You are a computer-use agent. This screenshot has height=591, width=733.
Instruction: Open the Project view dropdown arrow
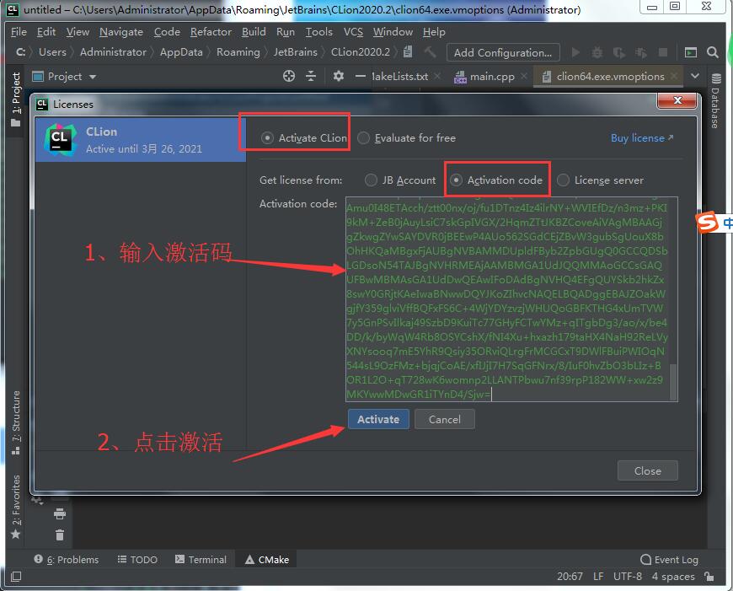click(x=93, y=77)
